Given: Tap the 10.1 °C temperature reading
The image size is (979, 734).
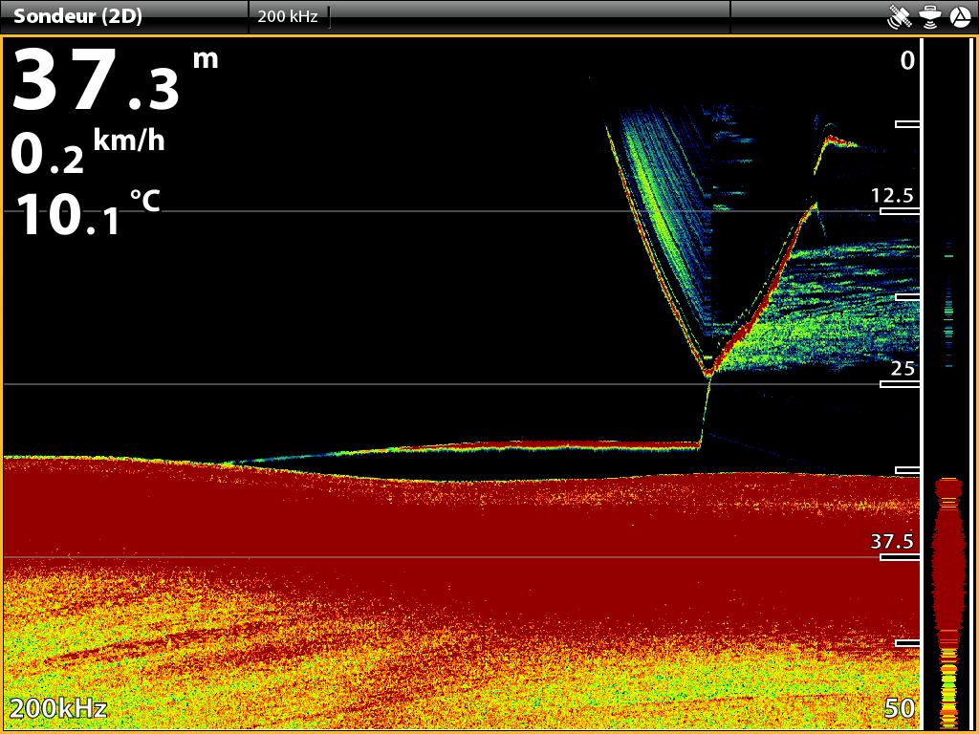Looking at the screenshot, I should [87, 212].
